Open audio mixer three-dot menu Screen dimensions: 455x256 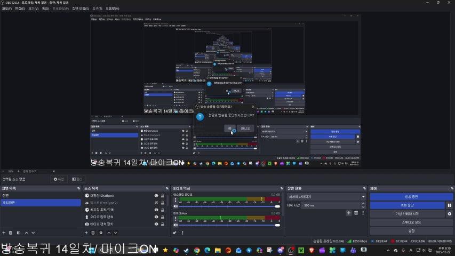point(182,233)
